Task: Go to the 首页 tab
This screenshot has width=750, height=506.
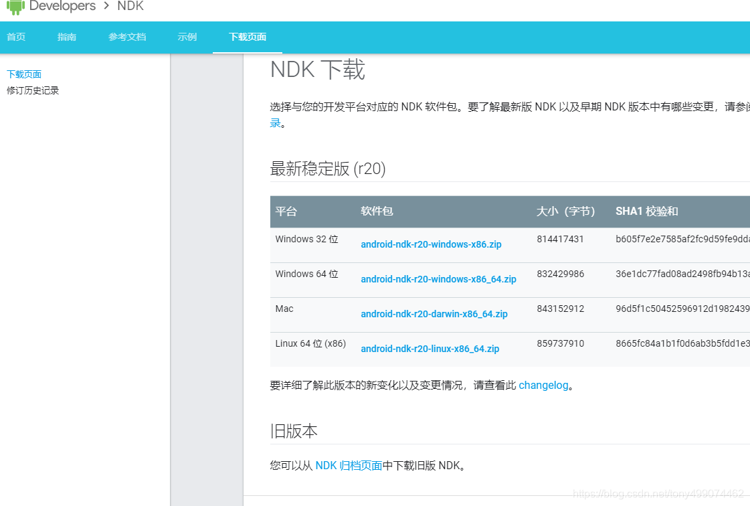Action: 16,37
